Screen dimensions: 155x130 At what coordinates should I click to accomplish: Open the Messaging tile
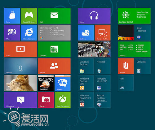[x=20, y=100]
